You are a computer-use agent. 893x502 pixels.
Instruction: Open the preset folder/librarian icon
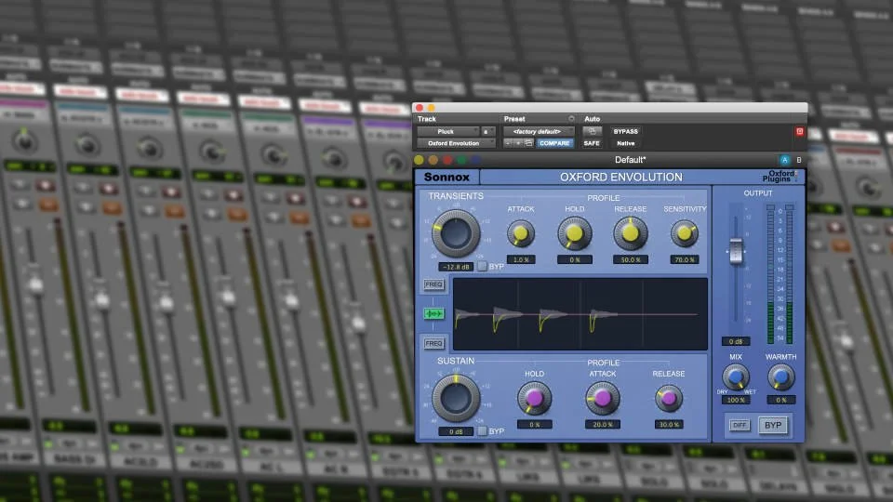[x=528, y=143]
